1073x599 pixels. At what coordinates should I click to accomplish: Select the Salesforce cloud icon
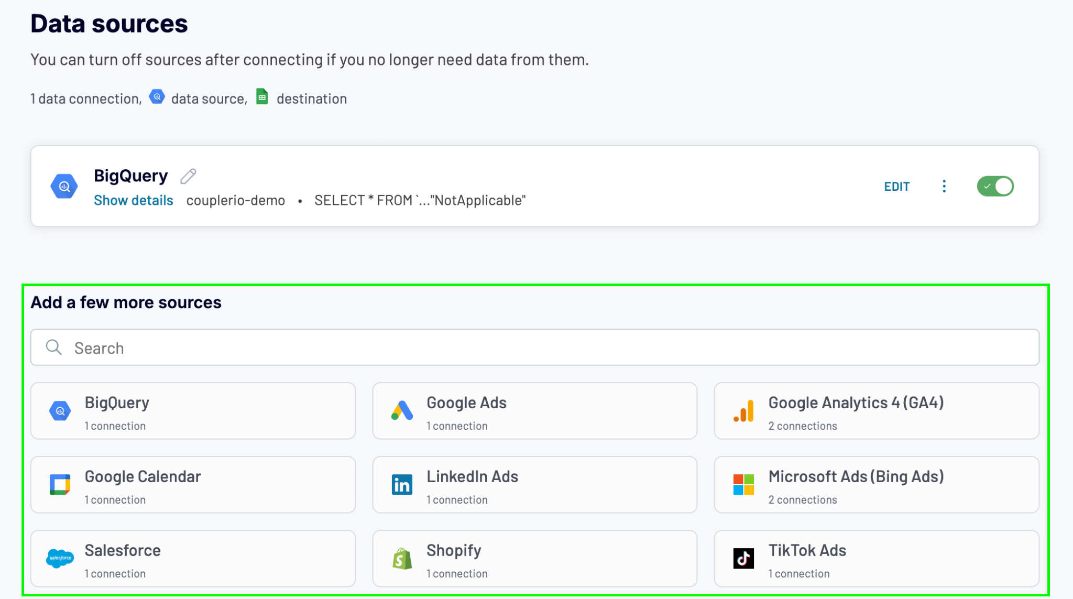pos(60,558)
